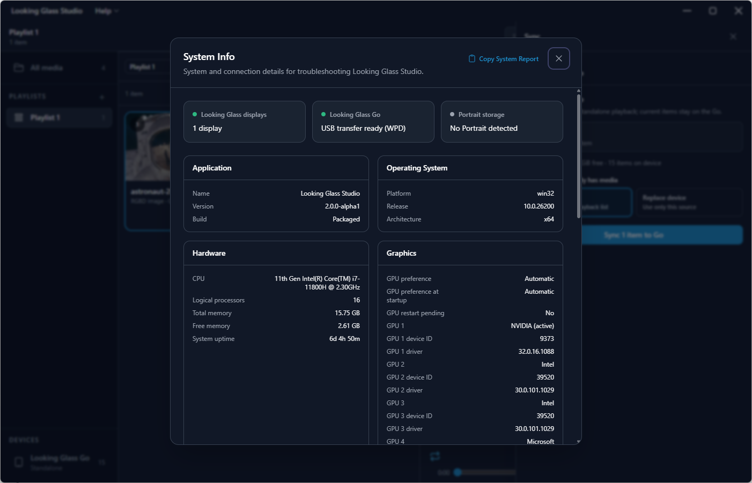Click the System Info scrollbar thumb
Image resolution: width=752 pixels, height=483 pixels.
pyautogui.click(x=578, y=156)
